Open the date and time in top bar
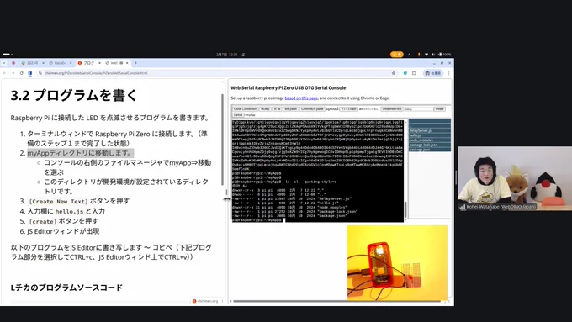Viewport: 572px width, 322px height. [x=227, y=55]
